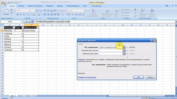Open the Calibri font name dropdown
The height and width of the screenshot is (99, 177).
pos(28,11)
